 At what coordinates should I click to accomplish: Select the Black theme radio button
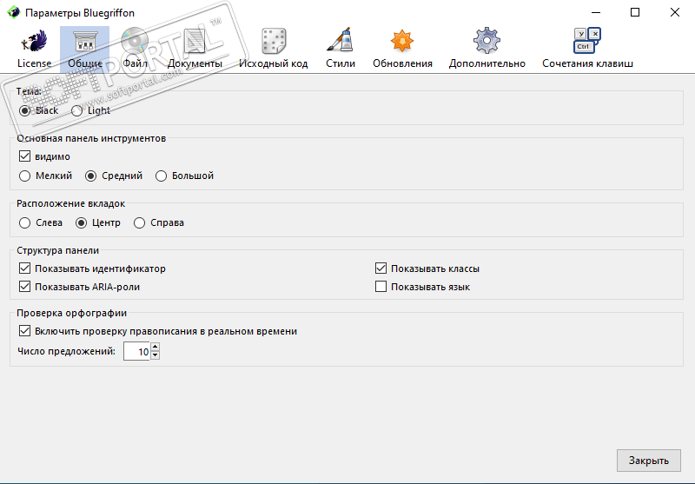tap(25, 111)
